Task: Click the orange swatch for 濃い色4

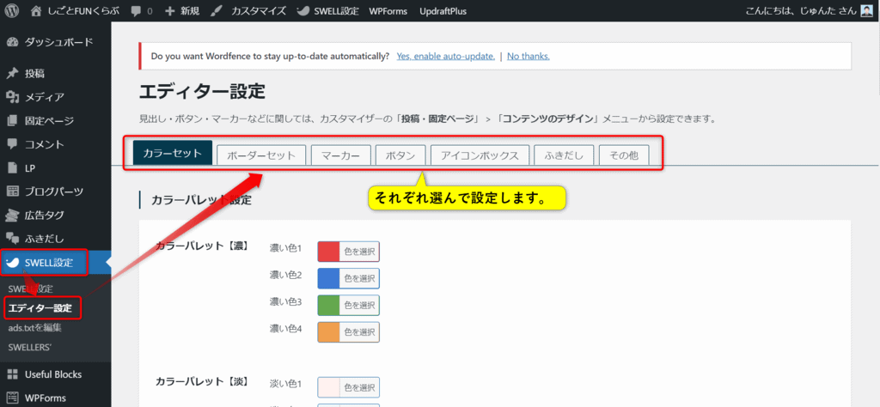Action: (329, 332)
